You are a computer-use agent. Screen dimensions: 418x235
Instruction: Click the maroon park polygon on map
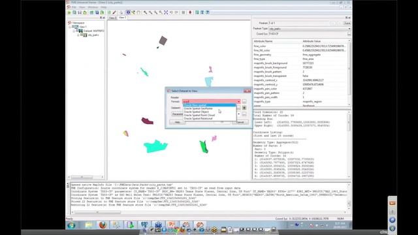point(147,121)
